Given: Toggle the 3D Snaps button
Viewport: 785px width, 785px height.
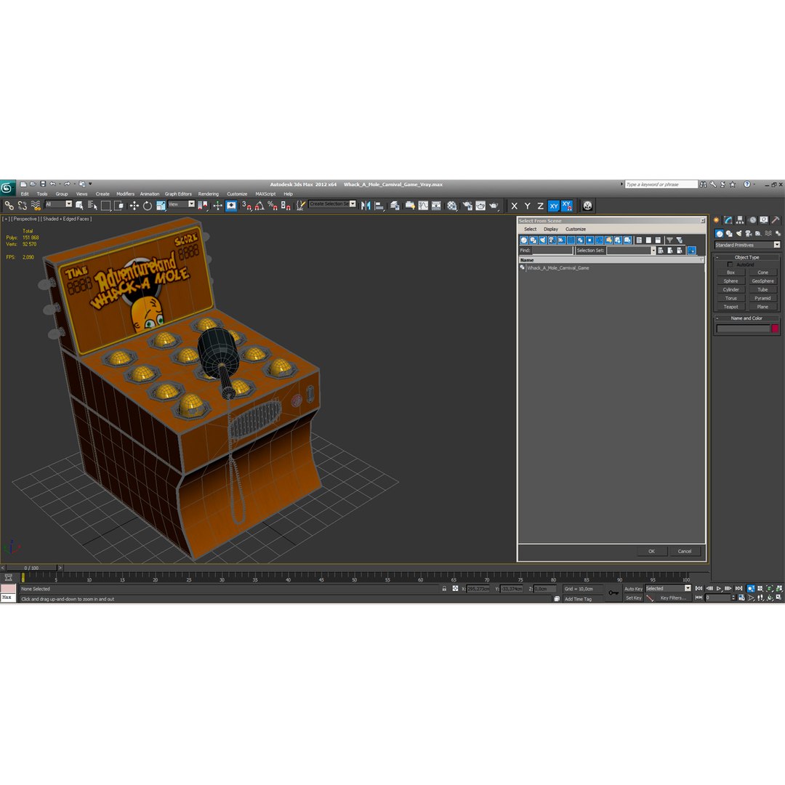Looking at the screenshot, I should tap(246, 205).
